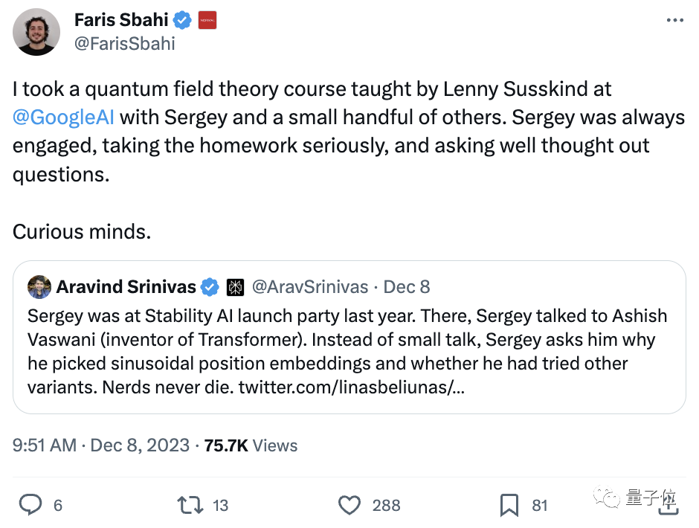The width and height of the screenshot is (699, 528).
Task: Click the affiliation icon next to Aravind Srinivas
Action: click(235, 287)
